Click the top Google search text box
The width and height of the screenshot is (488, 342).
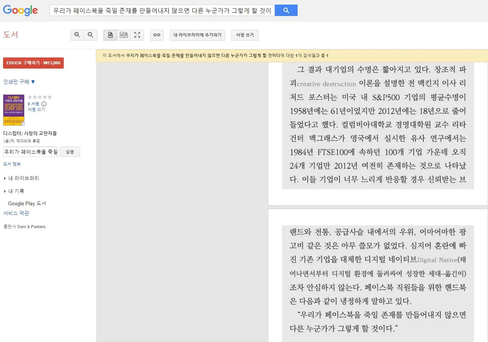click(162, 11)
